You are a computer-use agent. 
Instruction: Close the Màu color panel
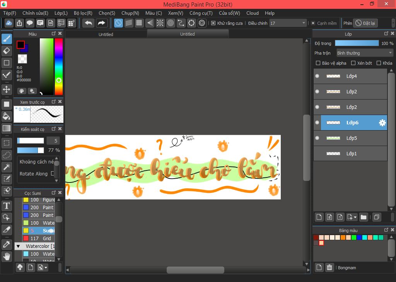(x=60, y=33)
